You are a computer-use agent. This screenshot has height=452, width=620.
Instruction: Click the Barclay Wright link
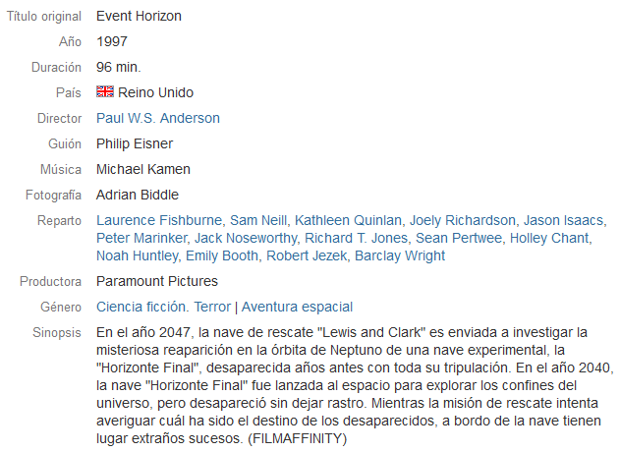tap(400, 255)
